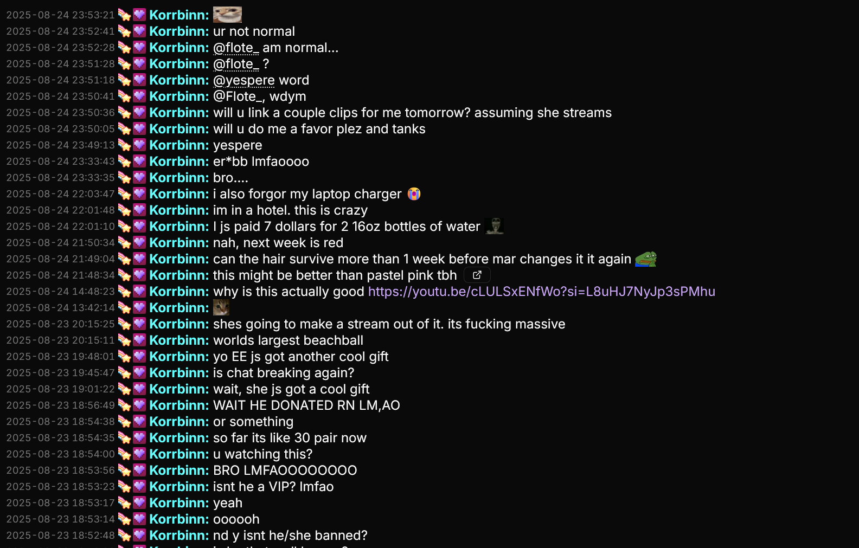Click the timestamp 2025-08-24 23:50:36

pyautogui.click(x=61, y=113)
